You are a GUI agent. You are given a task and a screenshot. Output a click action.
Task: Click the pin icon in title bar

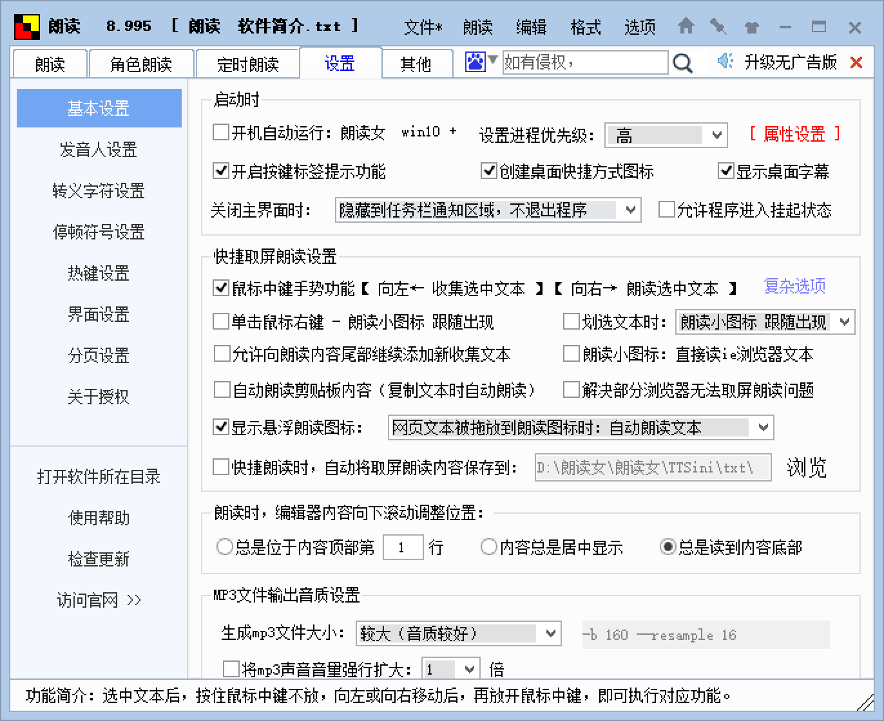pos(718,26)
